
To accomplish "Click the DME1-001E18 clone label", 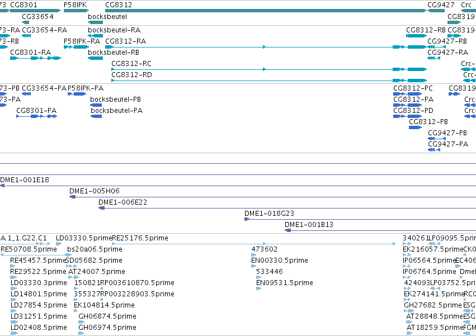I will (25, 179).
